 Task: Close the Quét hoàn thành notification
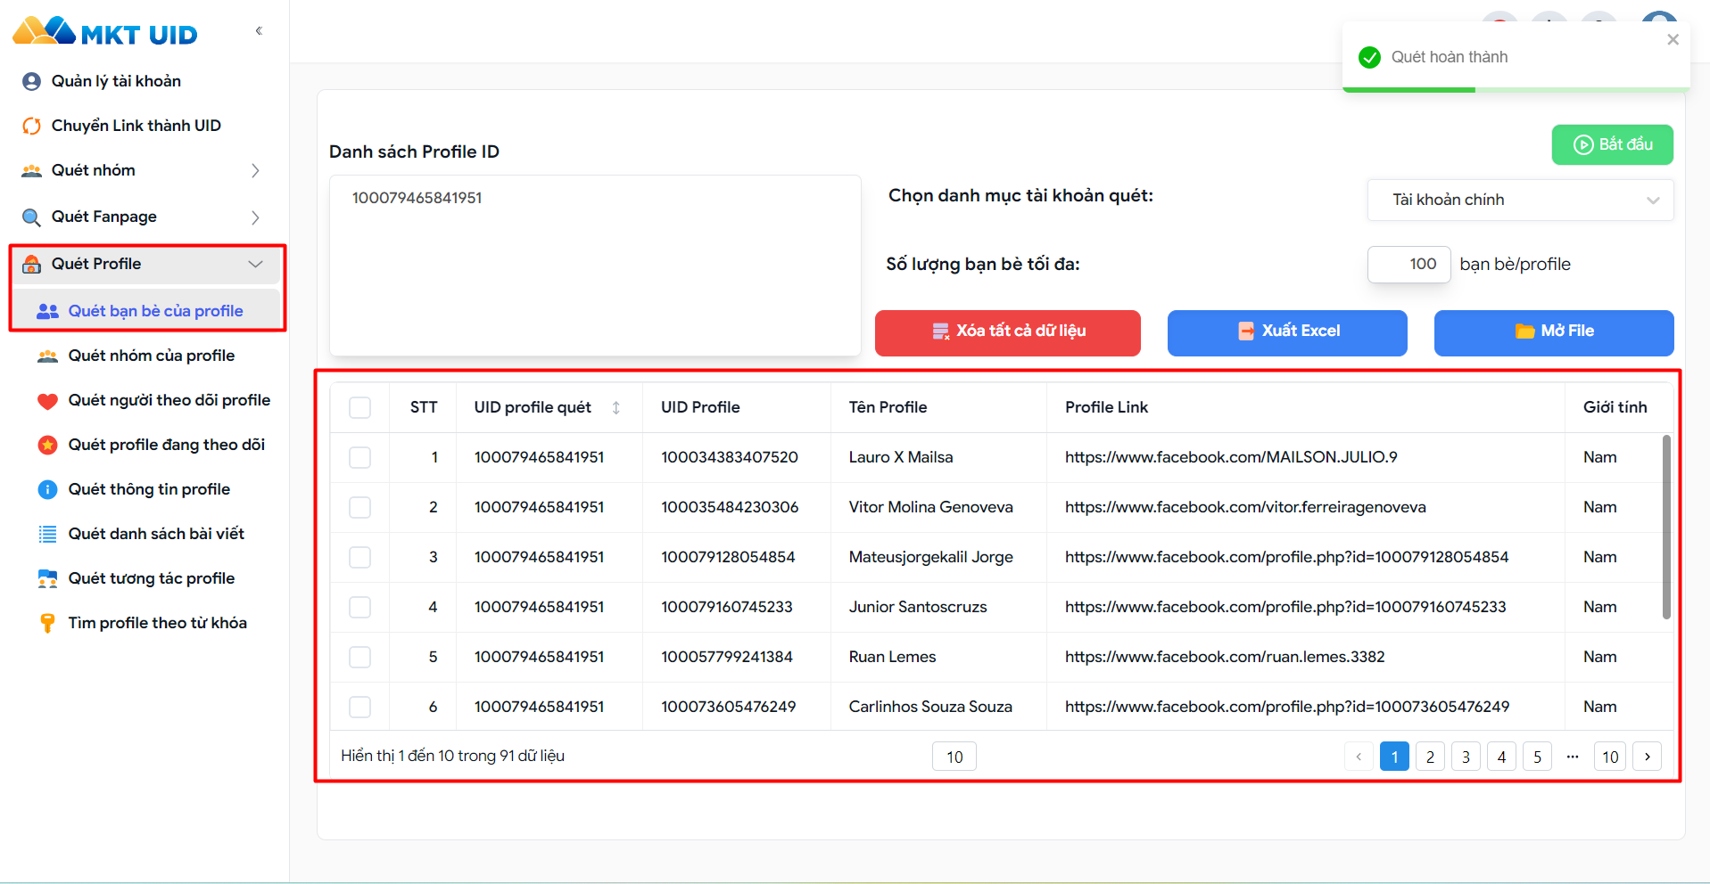pos(1673,39)
